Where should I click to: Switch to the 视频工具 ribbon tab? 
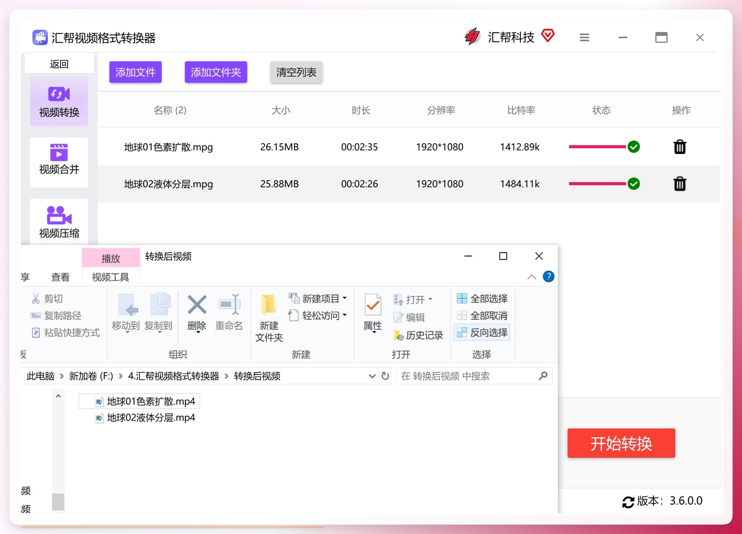(111, 277)
